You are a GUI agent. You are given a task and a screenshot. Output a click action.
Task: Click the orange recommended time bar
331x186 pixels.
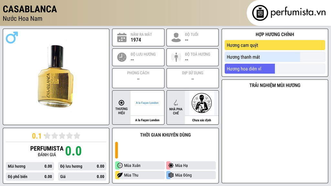coord(116,150)
